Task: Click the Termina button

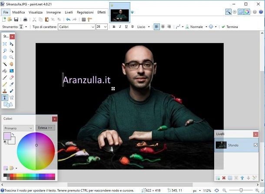Action: 230,27
